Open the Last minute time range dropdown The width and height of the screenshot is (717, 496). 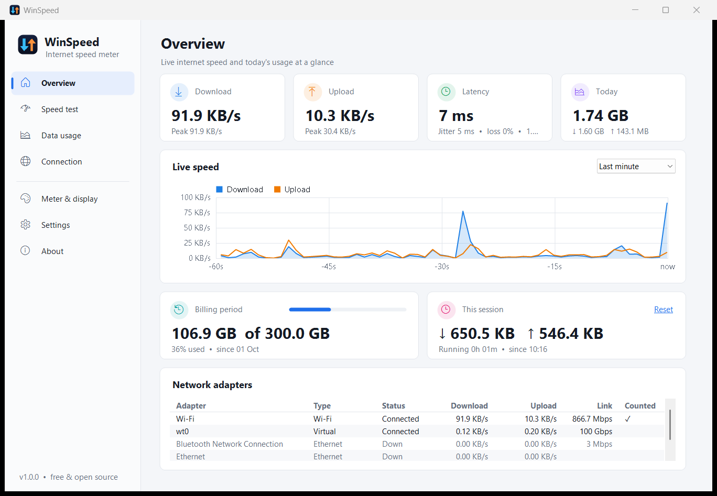click(636, 166)
